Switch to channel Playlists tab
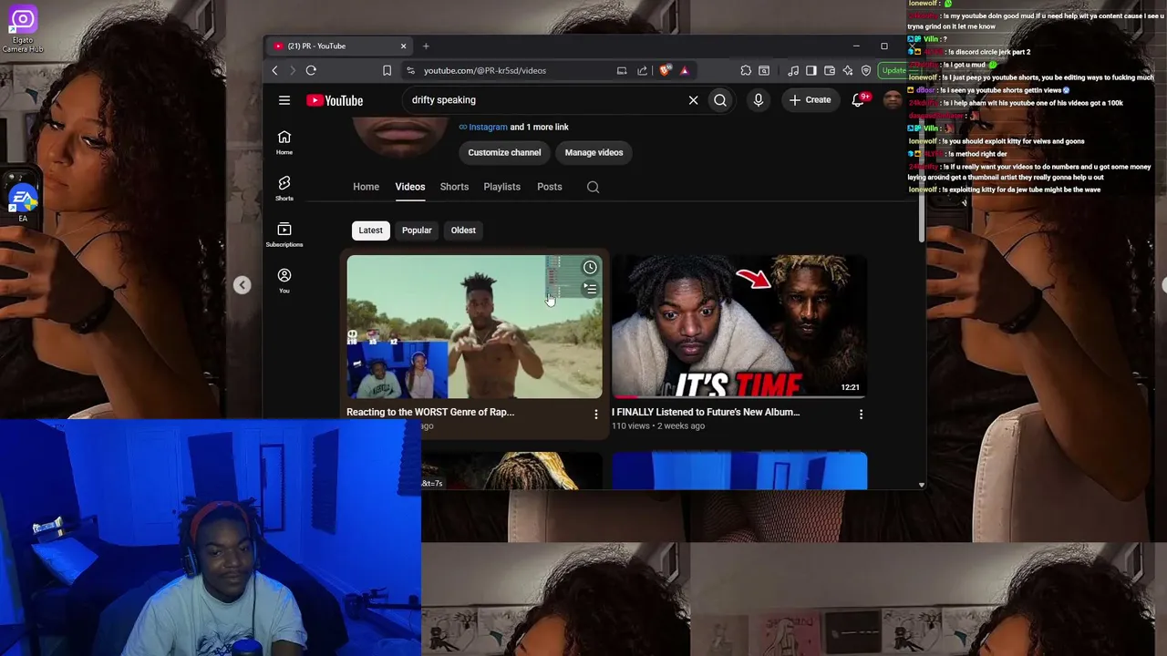This screenshot has height=656, width=1167. [x=501, y=187]
